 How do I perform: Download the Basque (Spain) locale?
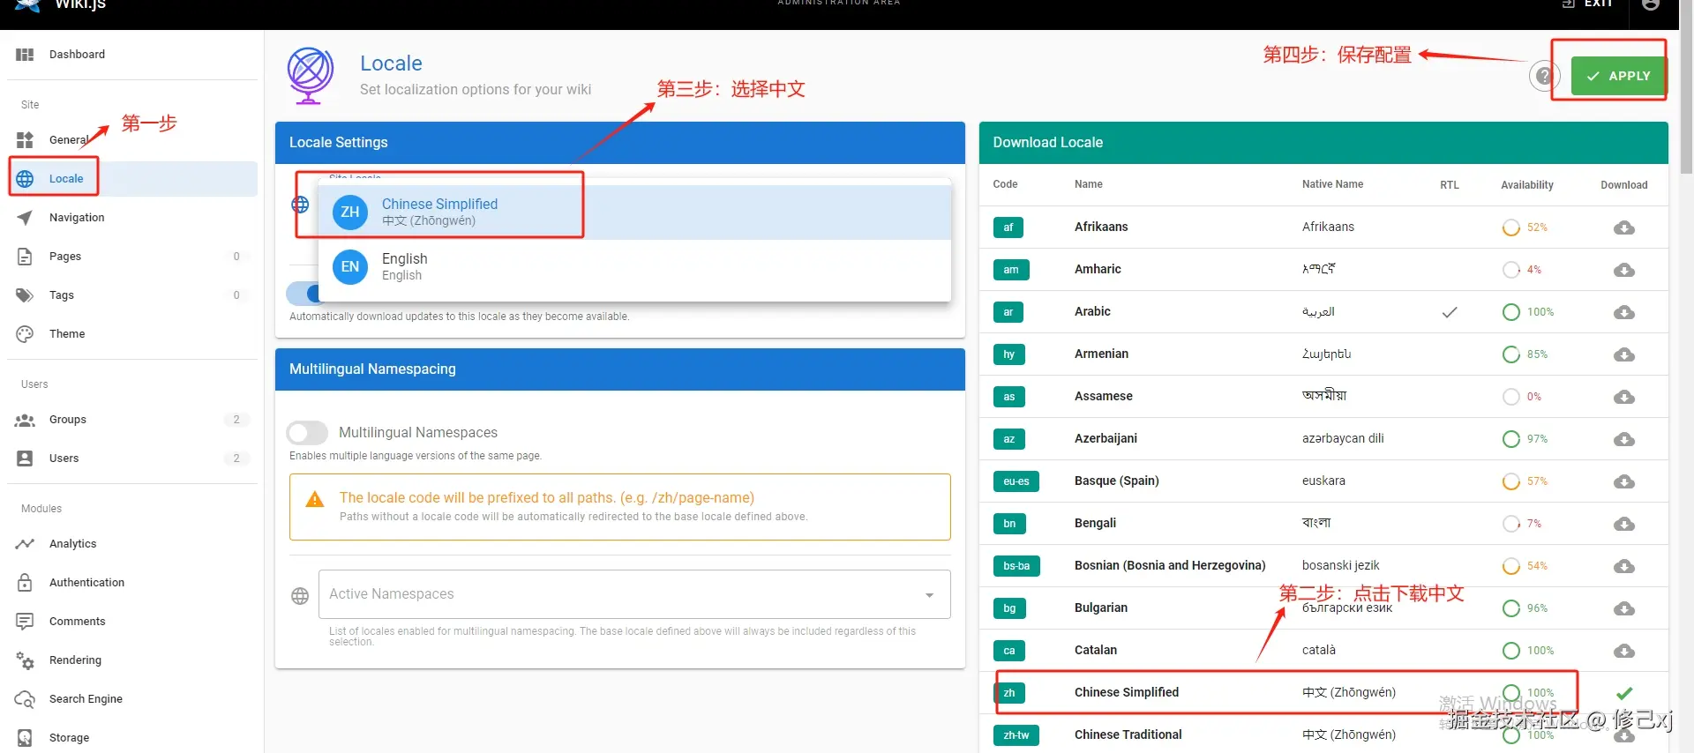click(x=1623, y=481)
